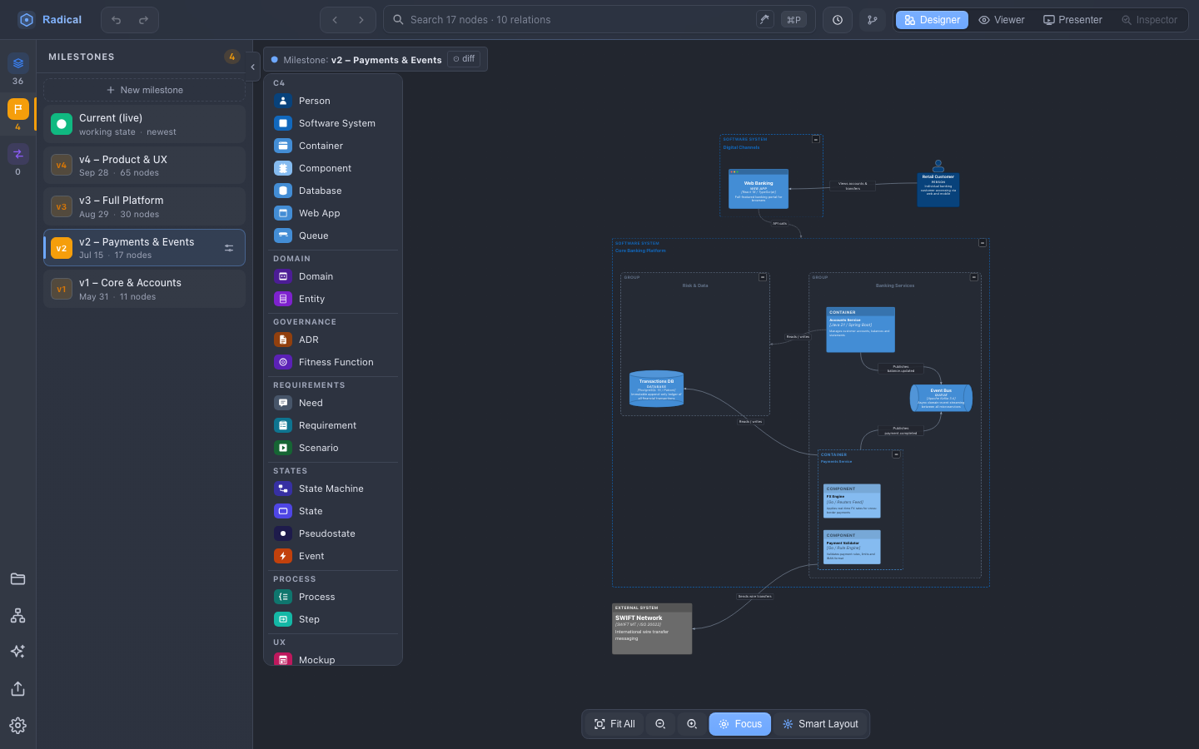Switch to Presenter mode tab
The width and height of the screenshot is (1199, 749).
[x=1072, y=20]
